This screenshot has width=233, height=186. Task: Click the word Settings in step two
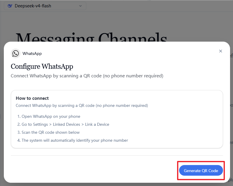[40, 124]
